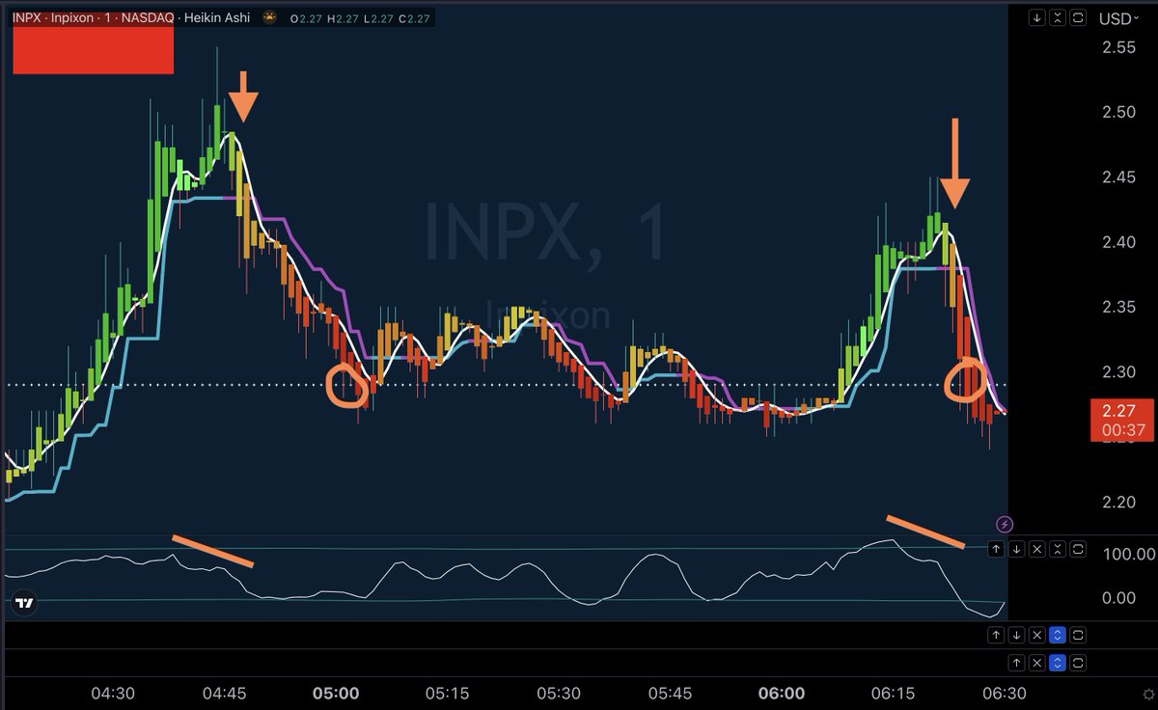Collapse the main price chart pane
The width and height of the screenshot is (1158, 710).
[x=1057, y=18]
